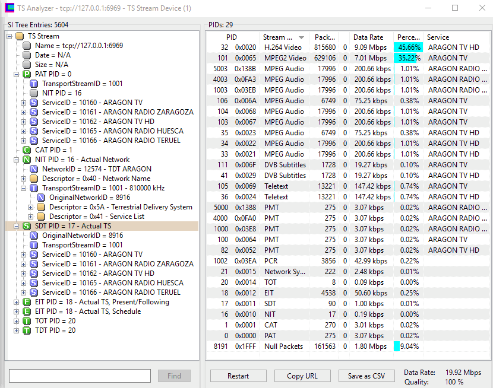Image resolution: width=493 pixels, height=388 pixels.
Task: Click the green C icon of CAT PID = 1
Action: (x=27, y=150)
